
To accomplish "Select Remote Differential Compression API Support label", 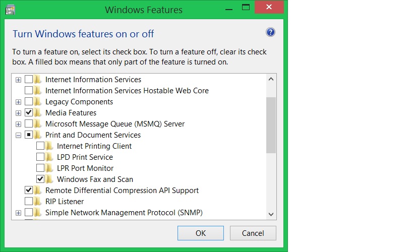I will [x=122, y=191].
